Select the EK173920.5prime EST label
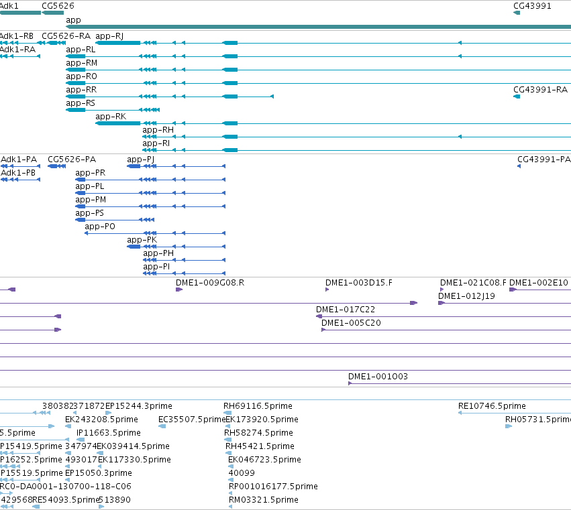The width and height of the screenshot is (571, 510). [262, 420]
